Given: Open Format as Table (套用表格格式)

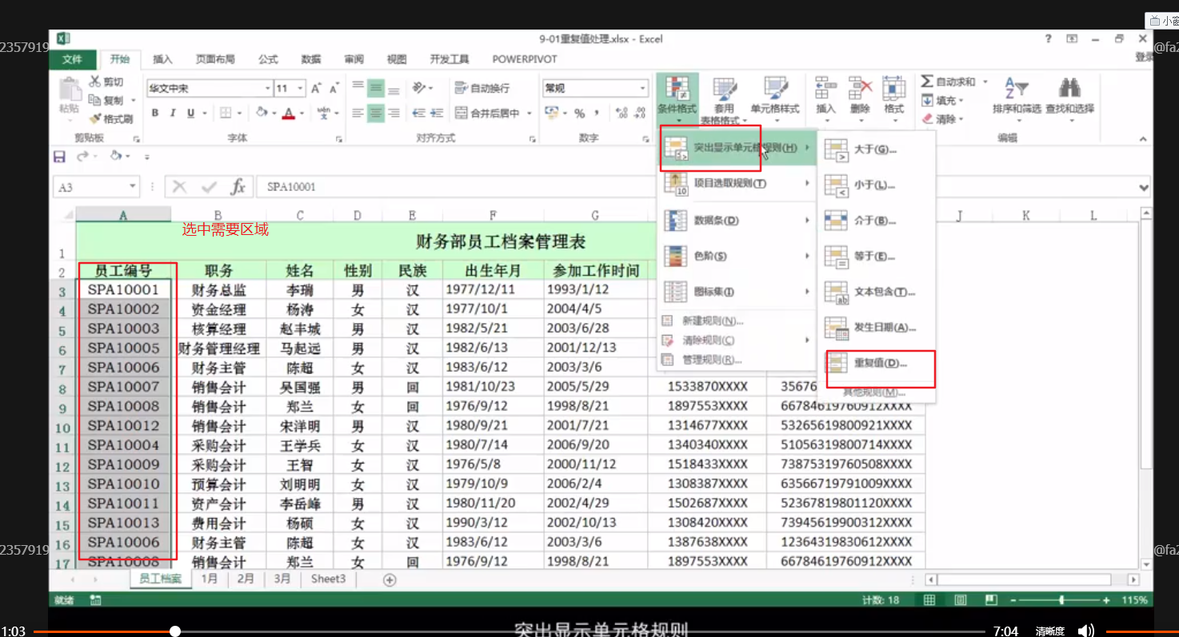Looking at the screenshot, I should (x=724, y=99).
